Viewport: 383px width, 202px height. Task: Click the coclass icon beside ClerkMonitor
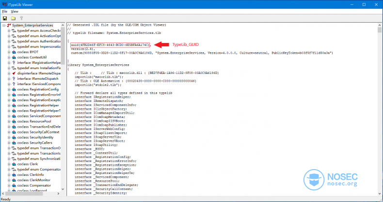point(14,180)
